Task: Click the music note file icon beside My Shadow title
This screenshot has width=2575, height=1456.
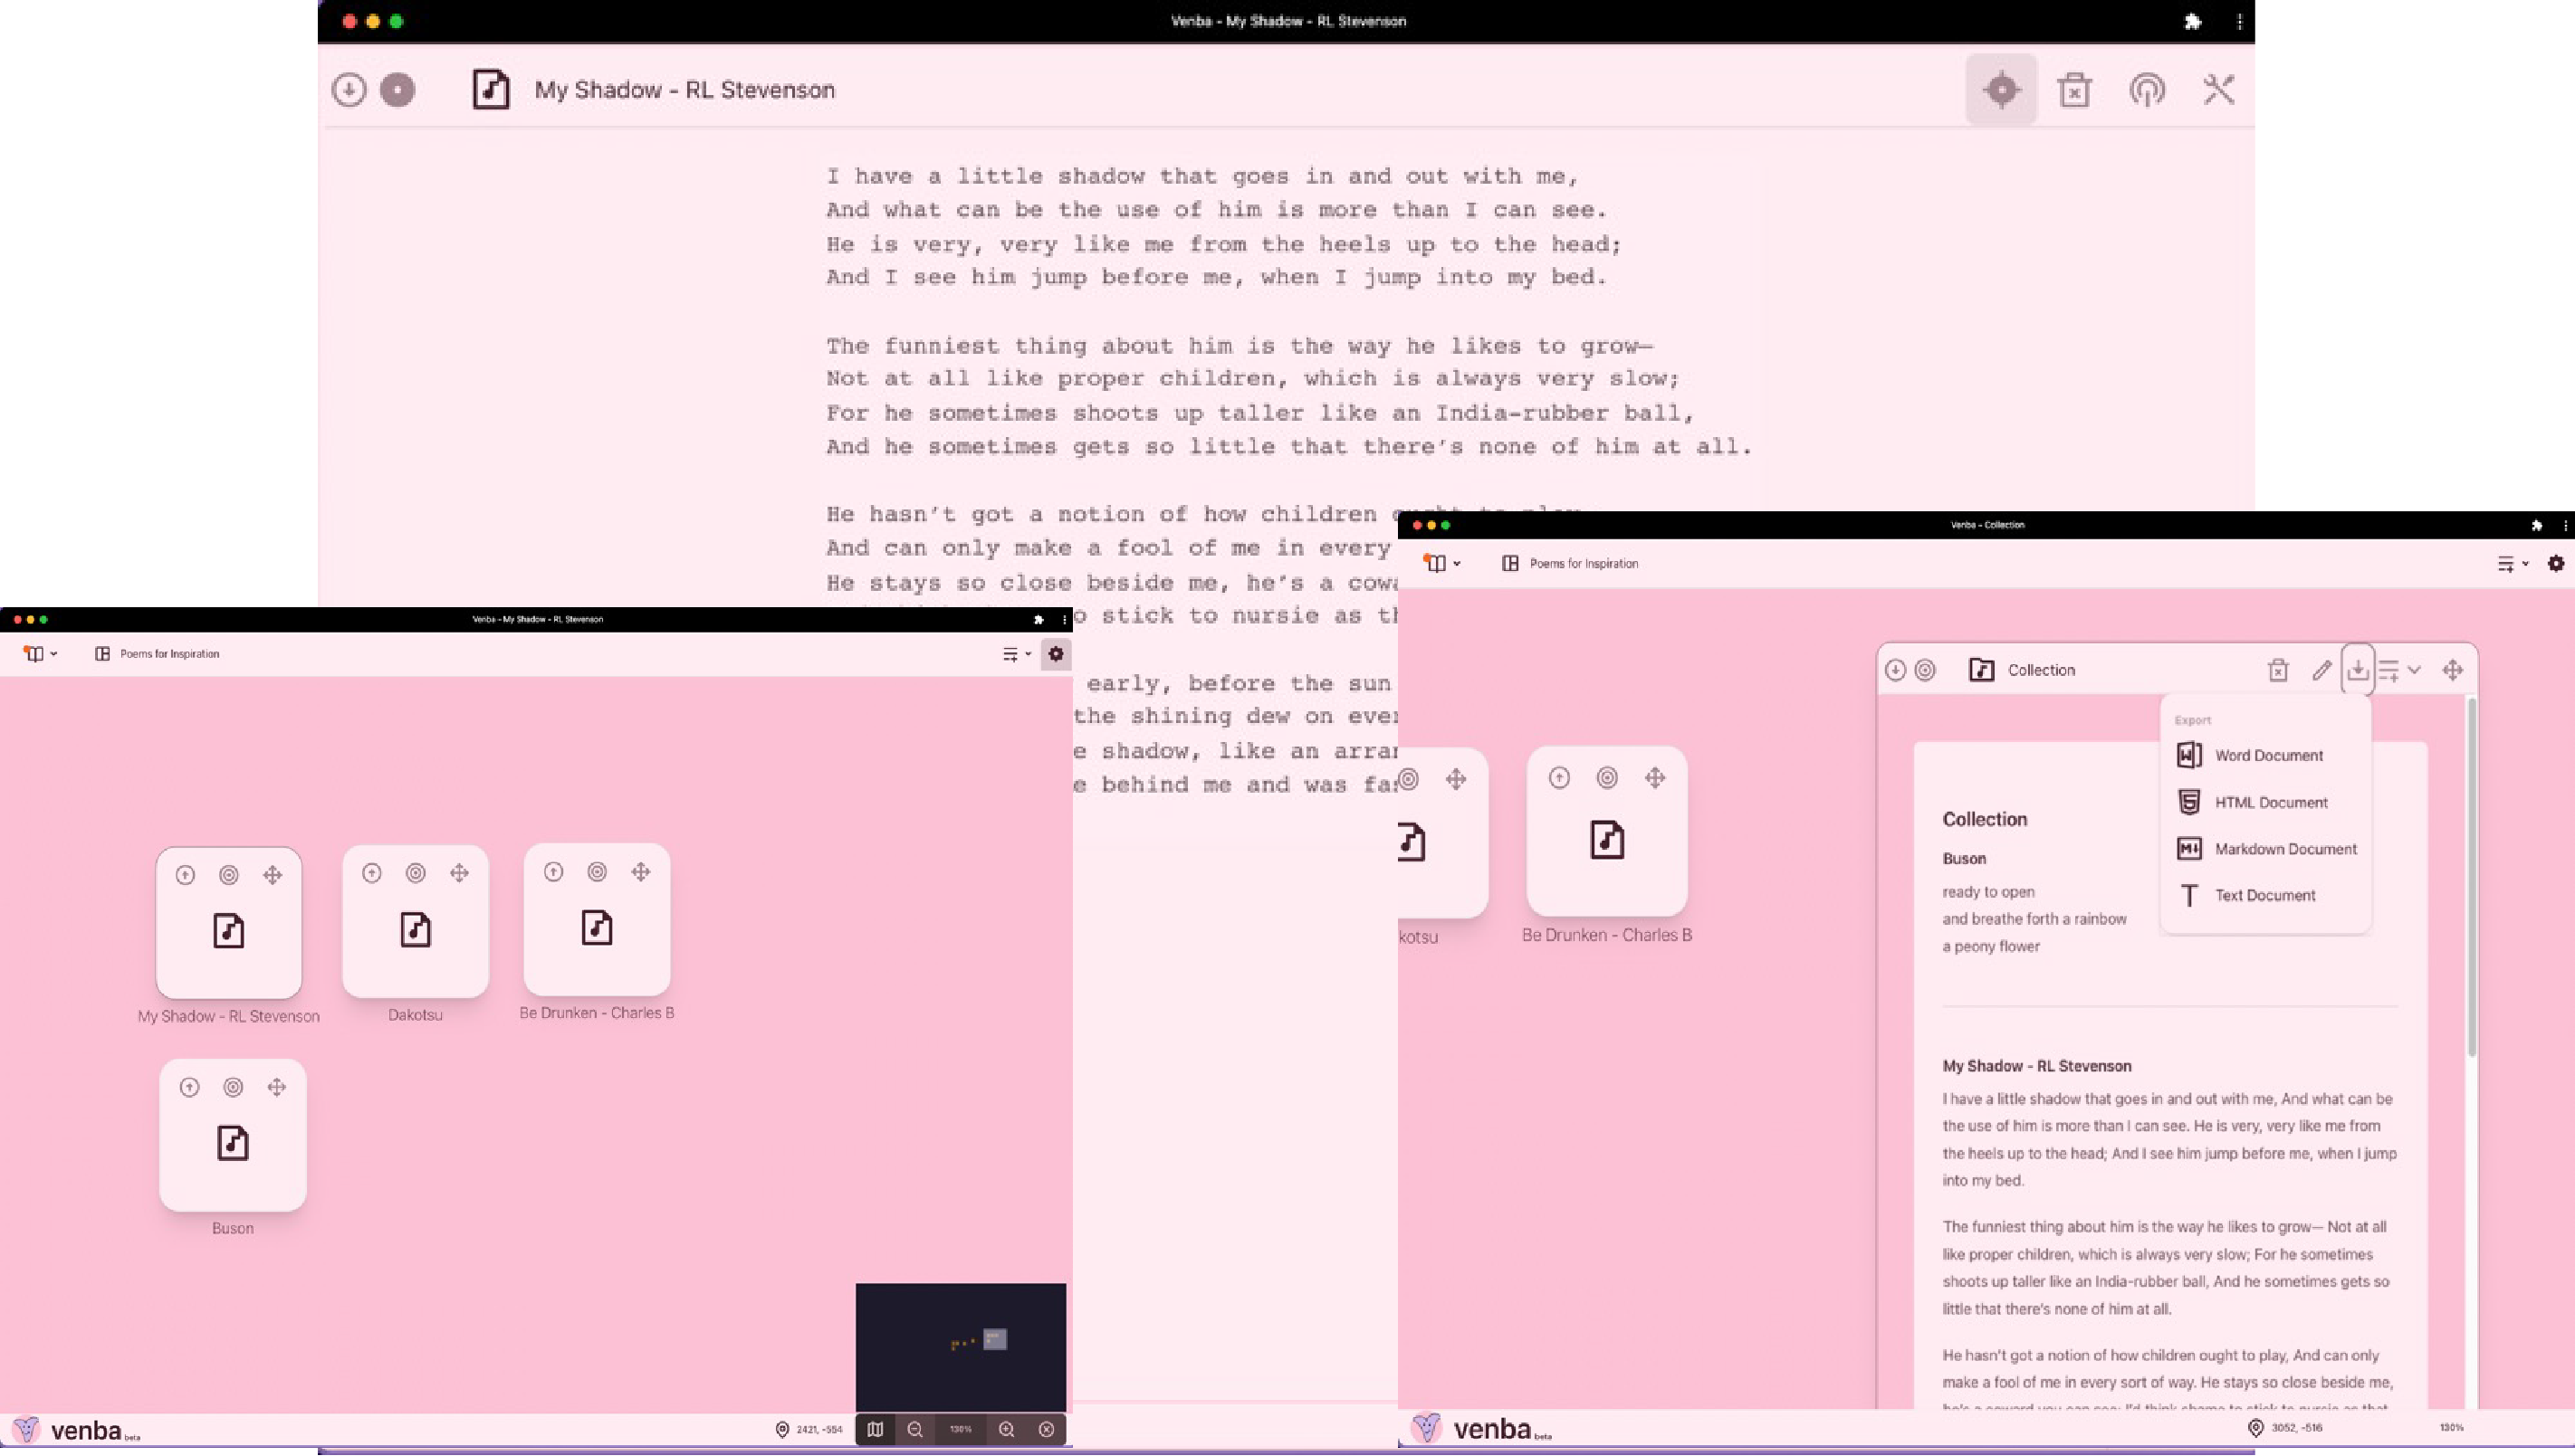Action: 490,90
